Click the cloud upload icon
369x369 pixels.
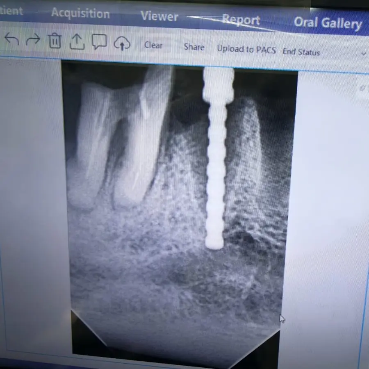coord(122,43)
